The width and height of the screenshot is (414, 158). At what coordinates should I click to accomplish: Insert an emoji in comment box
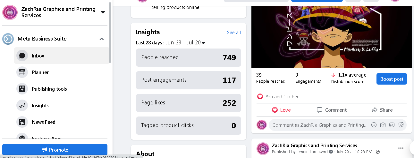pyautogui.click(x=374, y=125)
